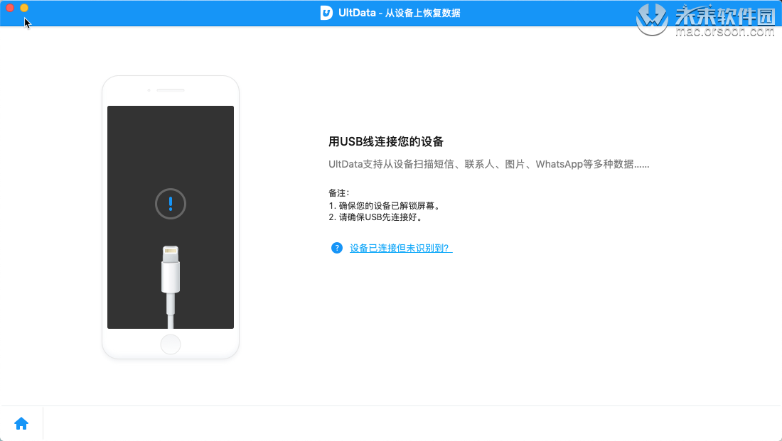Screen dimensions: 782x441
Task: Click the UltData logo in title bar
Action: tap(326, 13)
